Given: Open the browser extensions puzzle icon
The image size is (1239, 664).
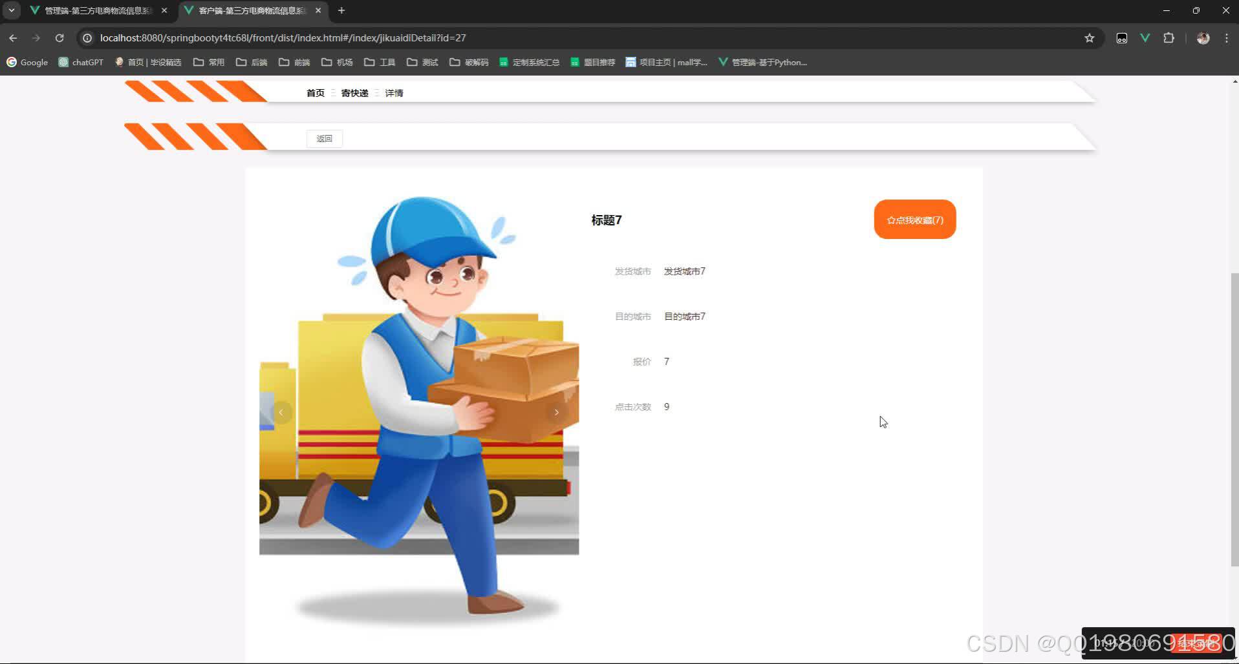Looking at the screenshot, I should click(1169, 38).
